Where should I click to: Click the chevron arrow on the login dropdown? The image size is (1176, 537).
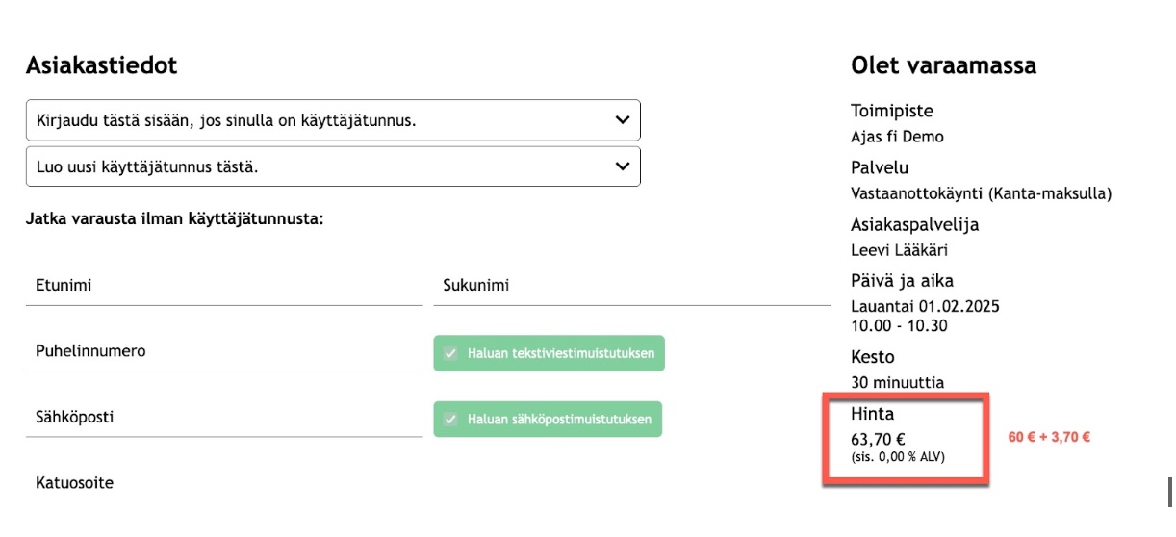[x=622, y=120]
